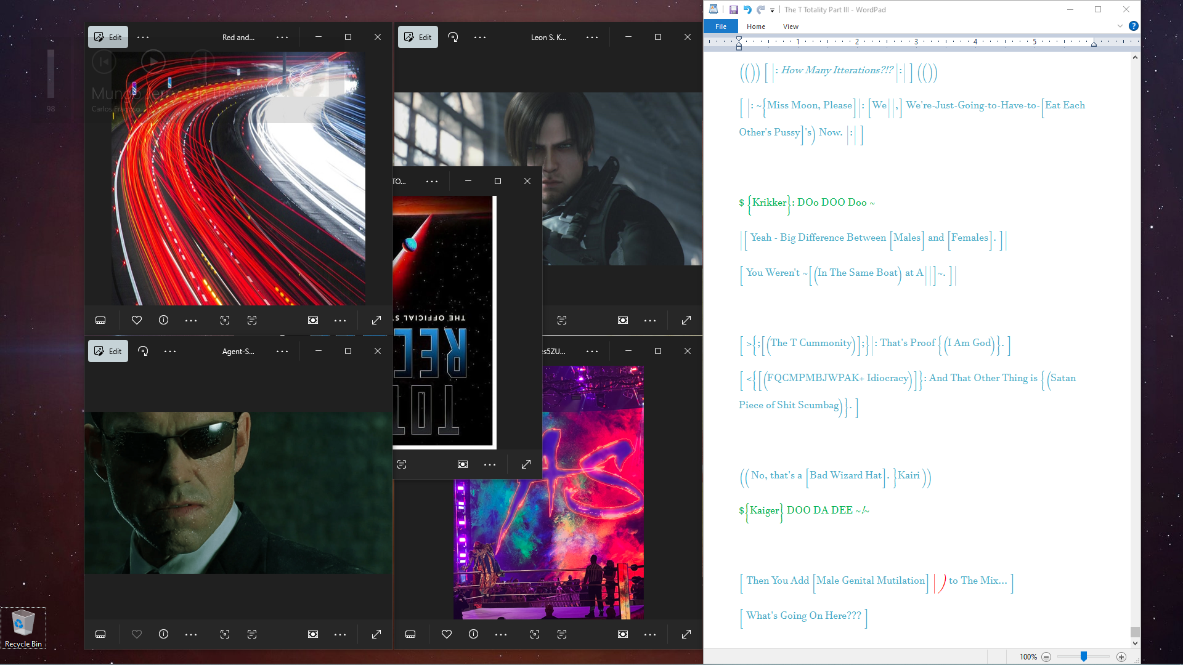The image size is (1183, 665).
Task: Undo the last action in WordPad
Action: pyautogui.click(x=747, y=10)
